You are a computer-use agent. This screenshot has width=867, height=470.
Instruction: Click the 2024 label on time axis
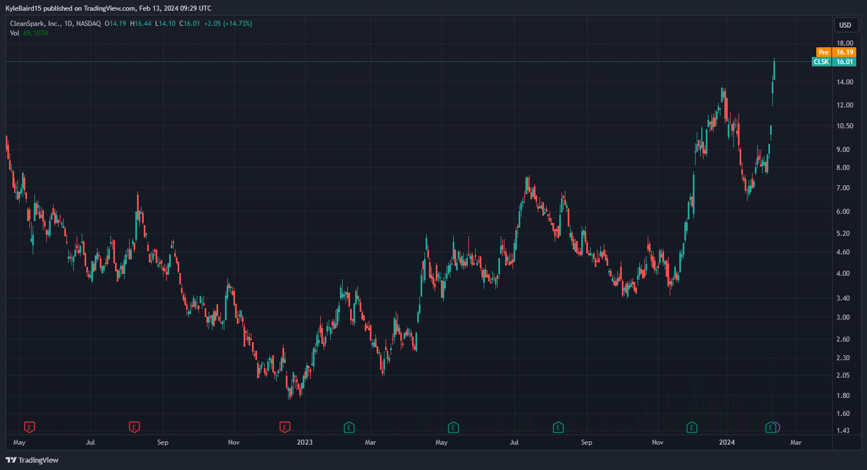click(727, 442)
